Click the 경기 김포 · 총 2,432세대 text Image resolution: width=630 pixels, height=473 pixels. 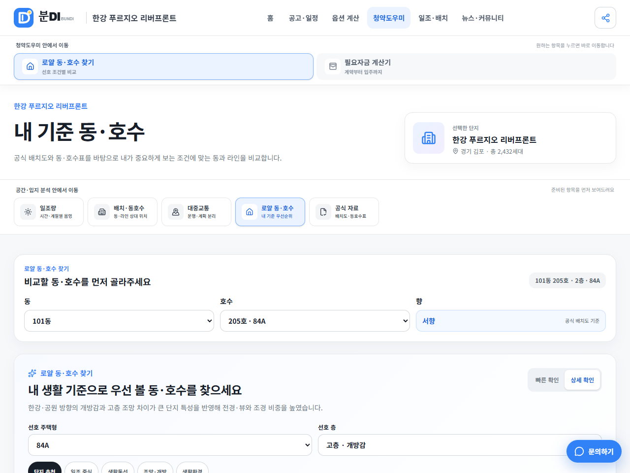tap(492, 151)
